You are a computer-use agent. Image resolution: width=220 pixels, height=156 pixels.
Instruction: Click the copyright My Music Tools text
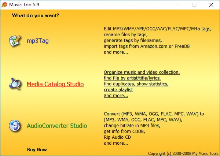click(183, 153)
